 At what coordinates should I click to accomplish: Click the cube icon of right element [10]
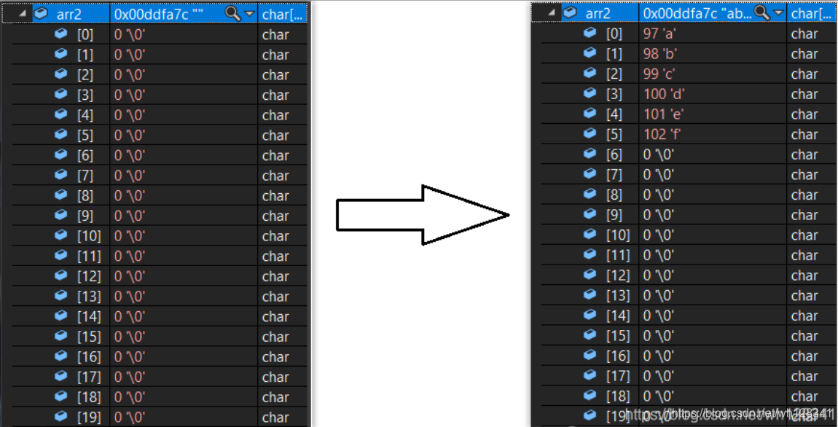(x=590, y=234)
